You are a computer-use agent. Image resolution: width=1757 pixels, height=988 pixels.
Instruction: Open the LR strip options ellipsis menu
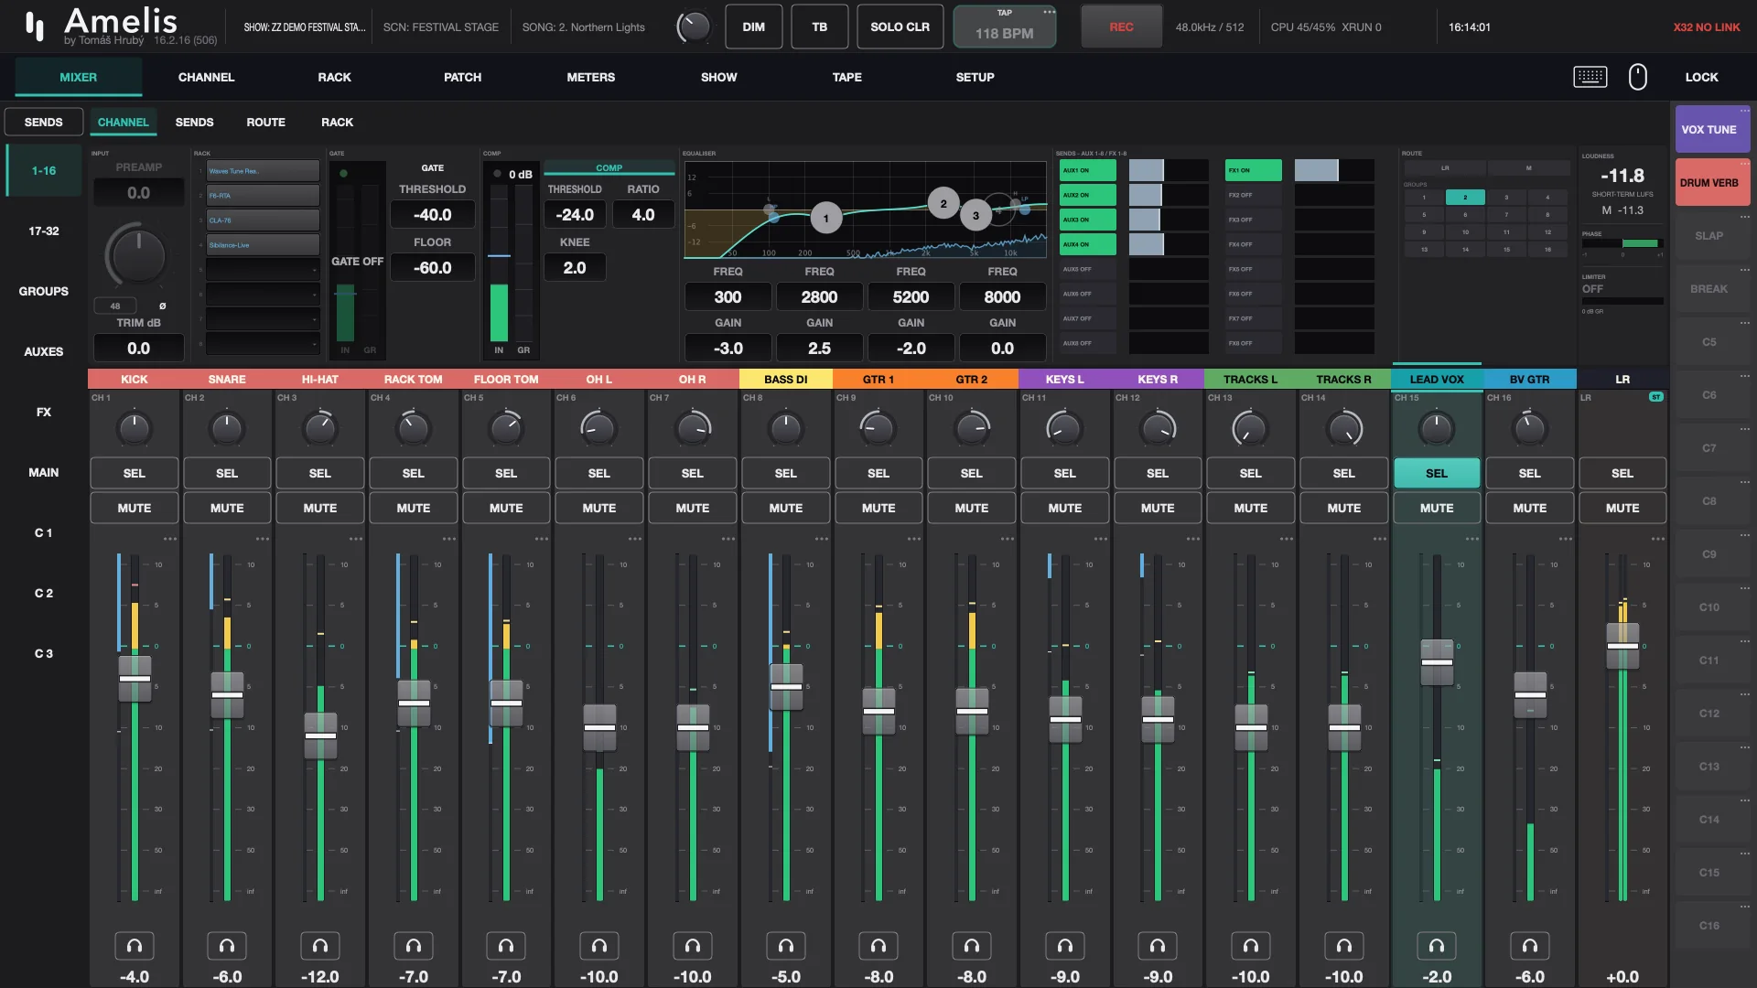[1658, 539]
